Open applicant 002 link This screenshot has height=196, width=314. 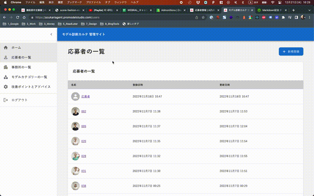(x=84, y=111)
